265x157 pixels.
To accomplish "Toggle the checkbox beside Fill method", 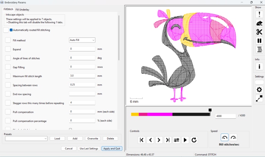I will tap(8, 40).
